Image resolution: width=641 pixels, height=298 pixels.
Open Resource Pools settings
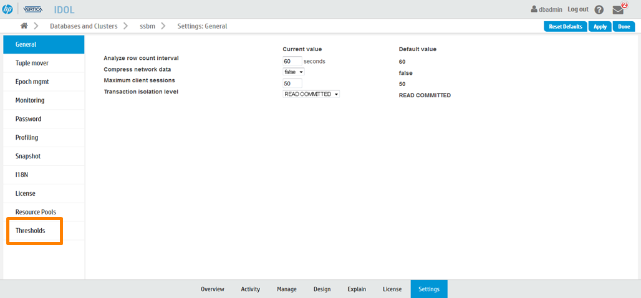pos(36,212)
